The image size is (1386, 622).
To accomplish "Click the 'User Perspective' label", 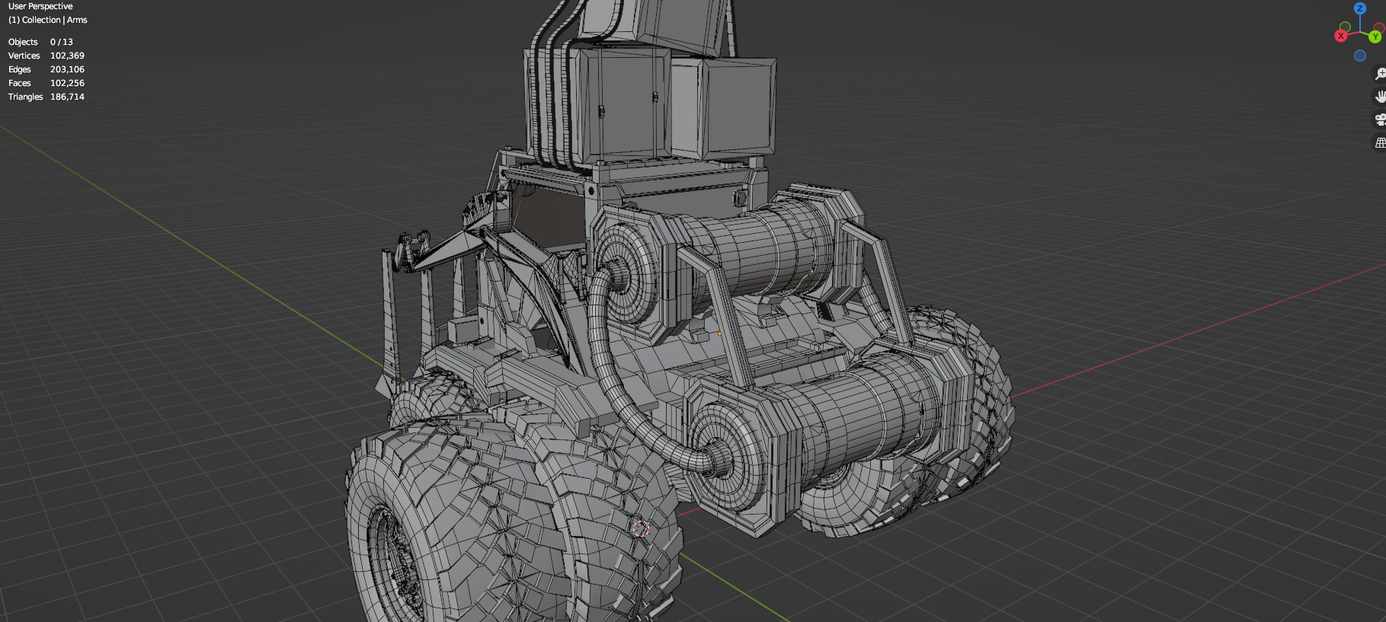I will click(40, 6).
